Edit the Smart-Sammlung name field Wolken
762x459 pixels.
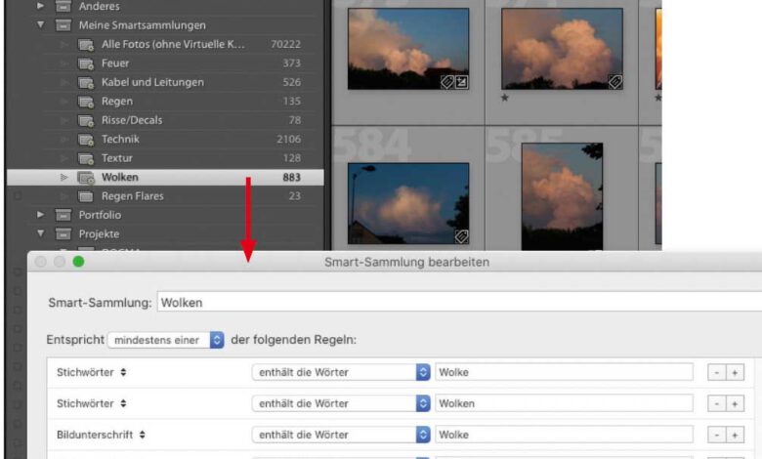click(x=459, y=302)
